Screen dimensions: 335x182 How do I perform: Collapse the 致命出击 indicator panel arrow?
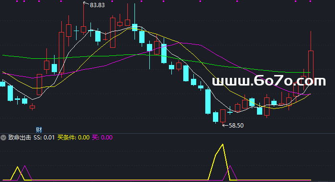pos(3,138)
